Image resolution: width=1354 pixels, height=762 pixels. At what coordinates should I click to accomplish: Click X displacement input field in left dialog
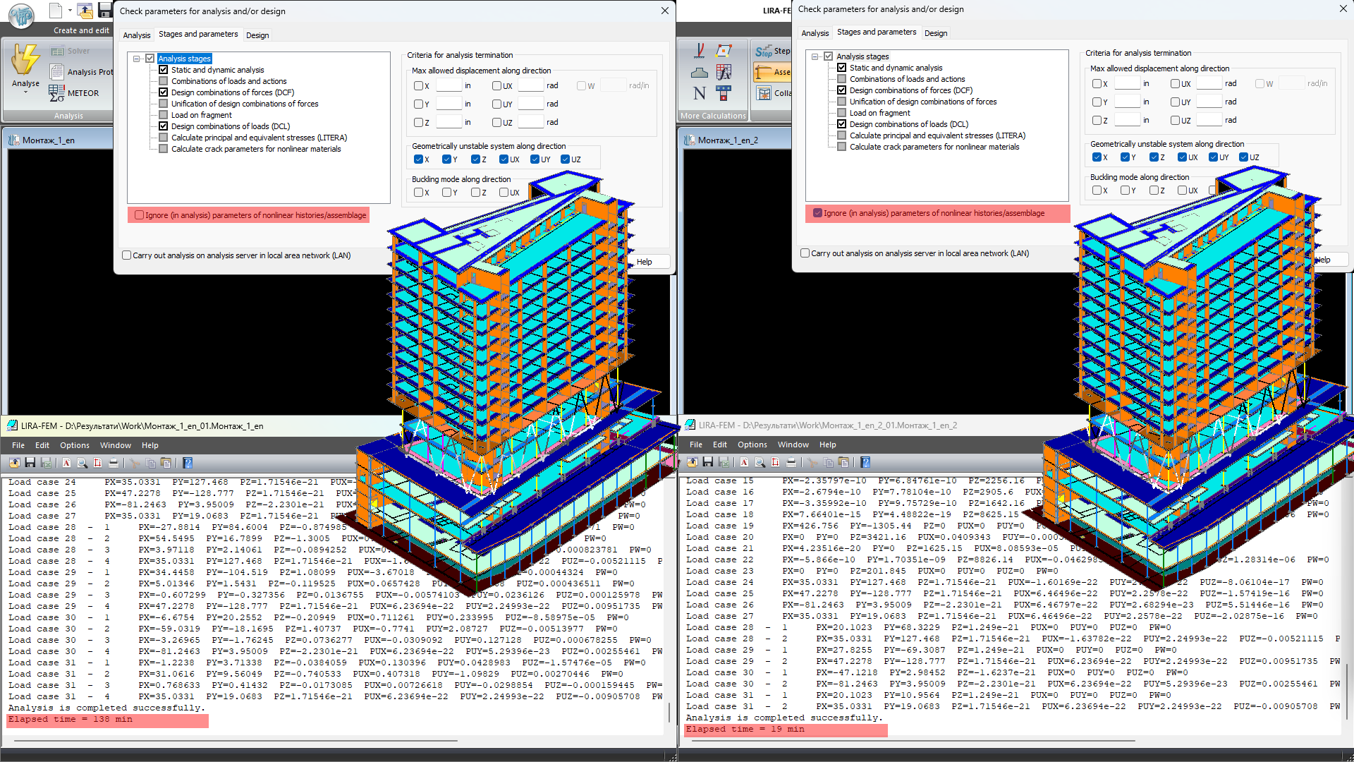pyautogui.click(x=449, y=85)
